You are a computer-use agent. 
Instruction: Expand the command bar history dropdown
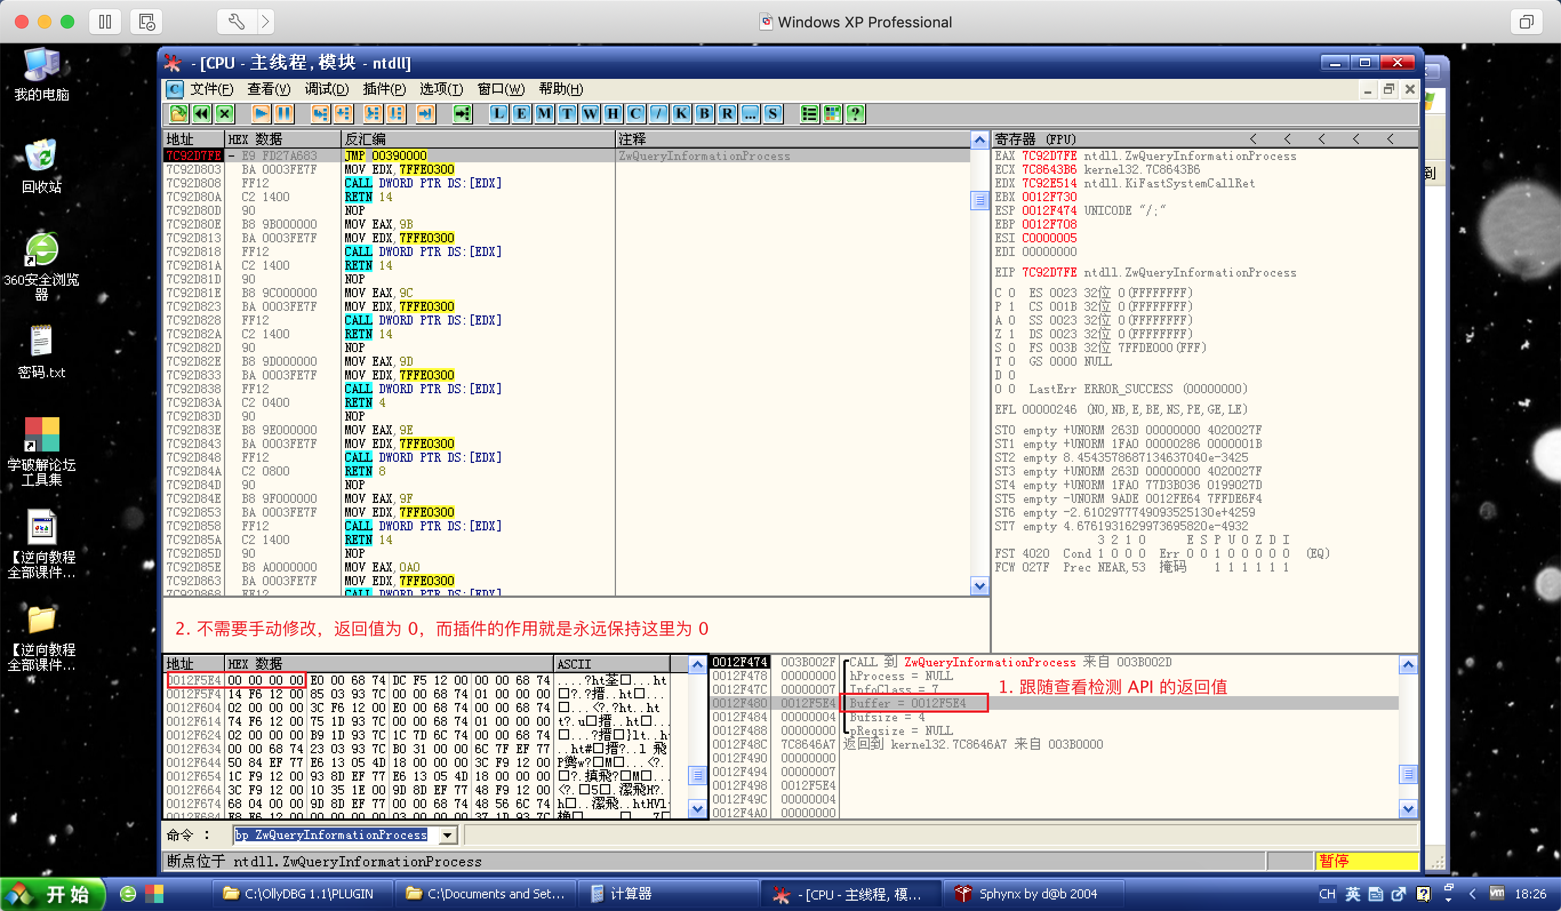(447, 836)
